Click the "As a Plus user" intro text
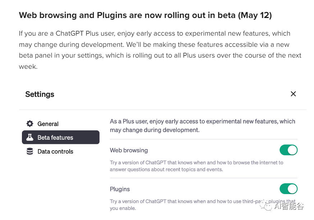The width and height of the screenshot is (314, 220). 202,125
